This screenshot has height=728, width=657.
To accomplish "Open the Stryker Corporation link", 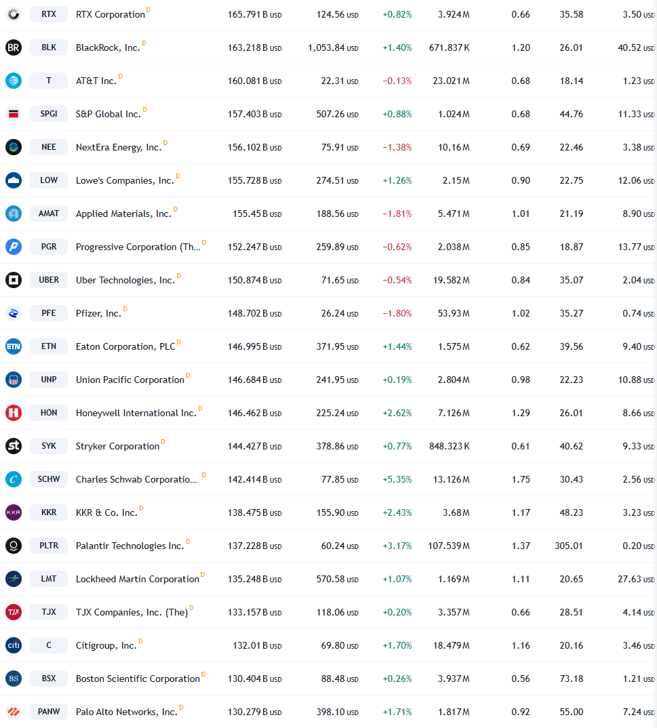I will pos(117,446).
